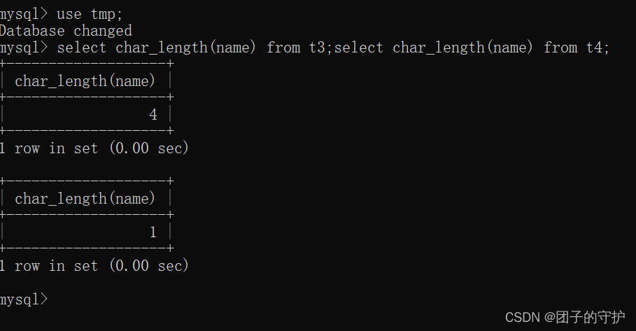Click the second select query from t4
Viewport: 636px width, 331px height.
click(x=472, y=48)
